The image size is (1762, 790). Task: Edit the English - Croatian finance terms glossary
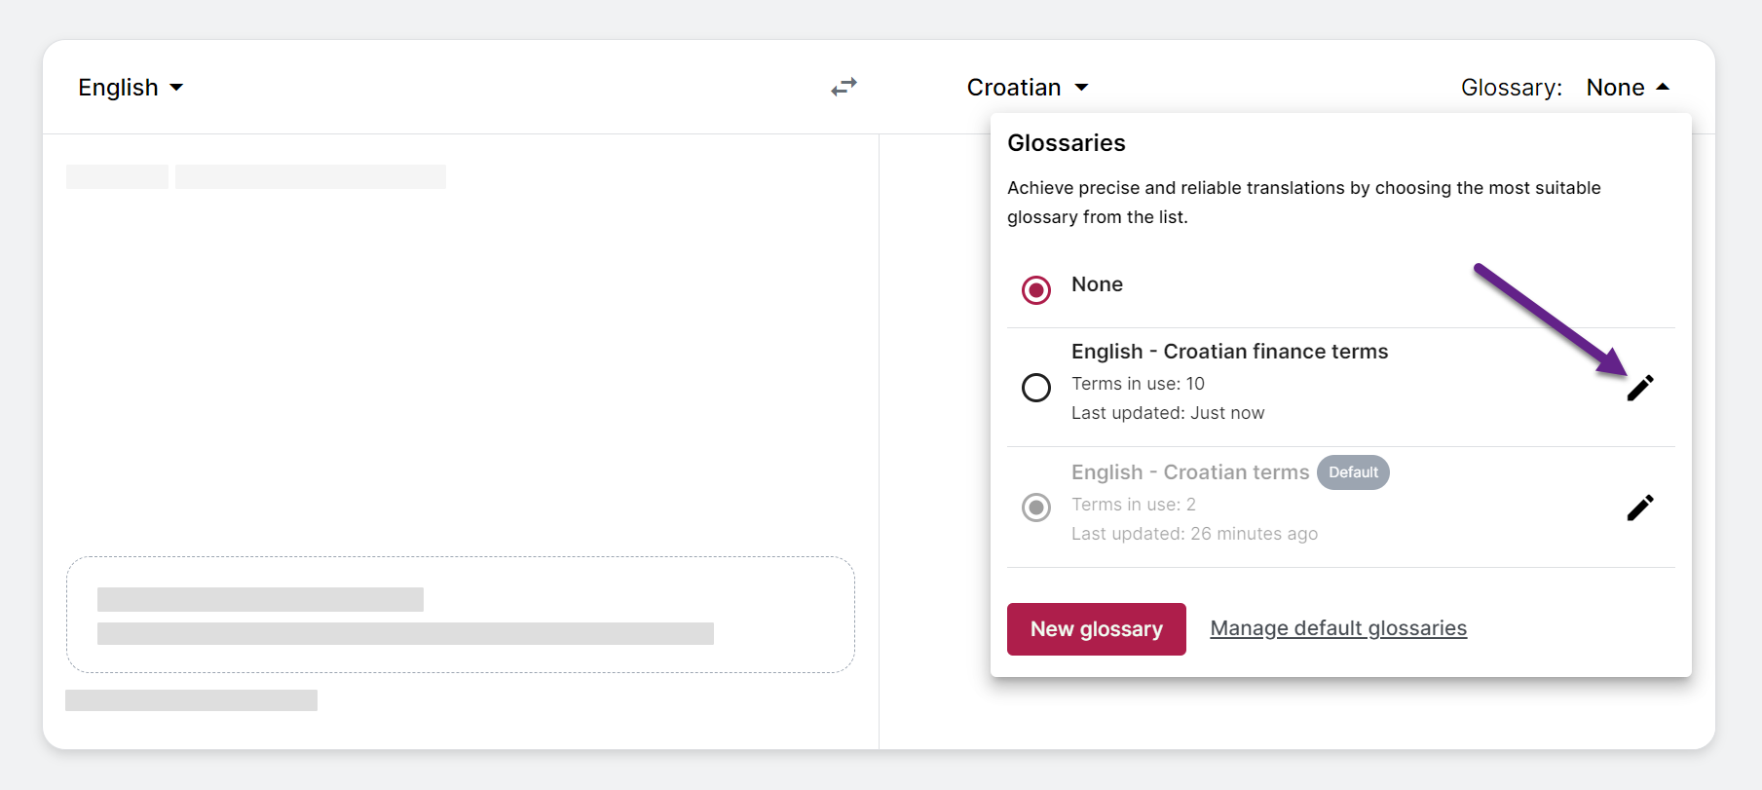pos(1640,388)
